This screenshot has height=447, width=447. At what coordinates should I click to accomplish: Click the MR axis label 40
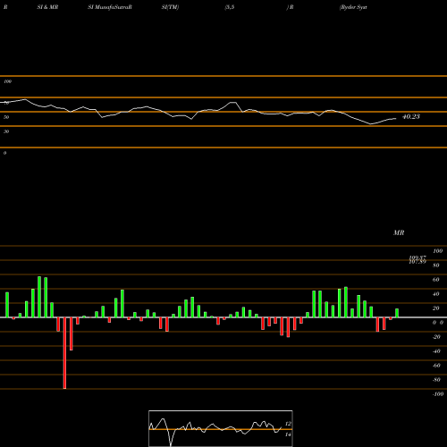436,294
